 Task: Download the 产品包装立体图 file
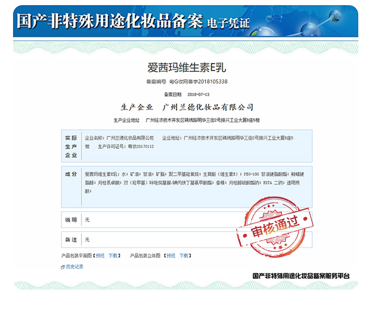184,255
